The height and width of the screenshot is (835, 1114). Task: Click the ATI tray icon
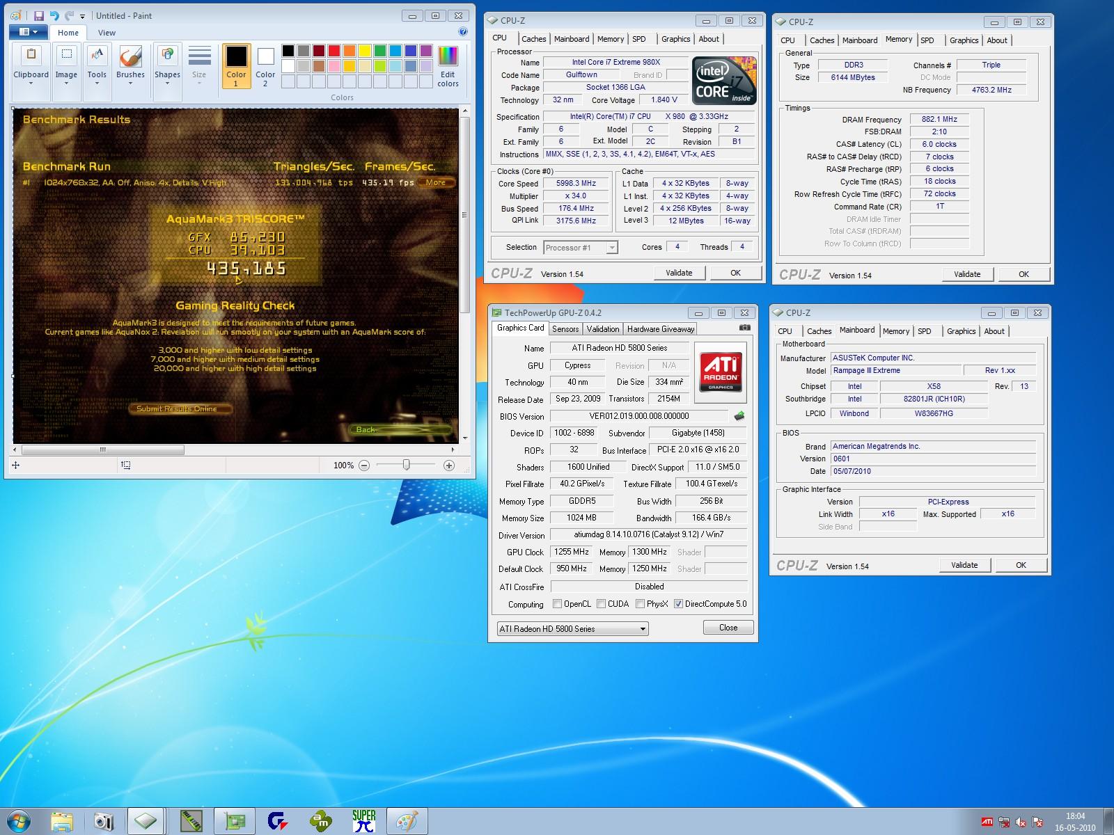tap(987, 822)
